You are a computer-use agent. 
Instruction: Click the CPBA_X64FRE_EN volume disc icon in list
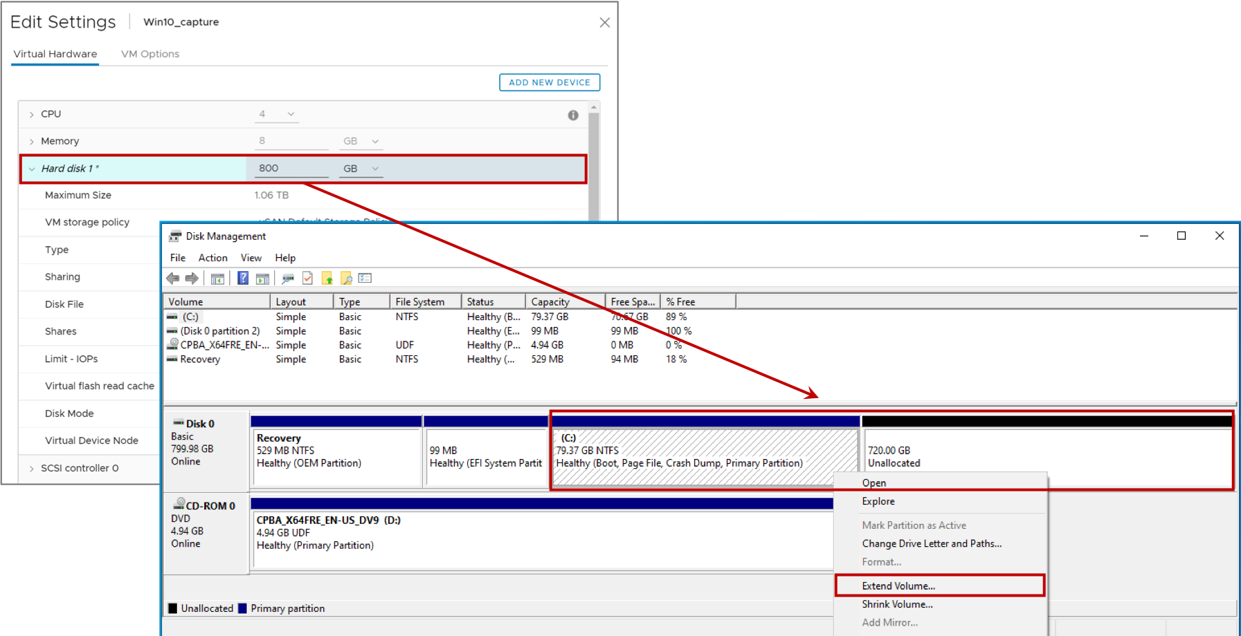(173, 344)
